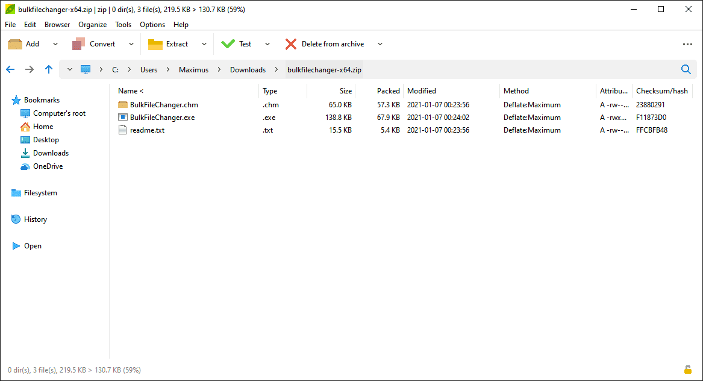The image size is (703, 381).
Task: Click the breadcrumb chevron after C:
Action: pyautogui.click(x=129, y=69)
